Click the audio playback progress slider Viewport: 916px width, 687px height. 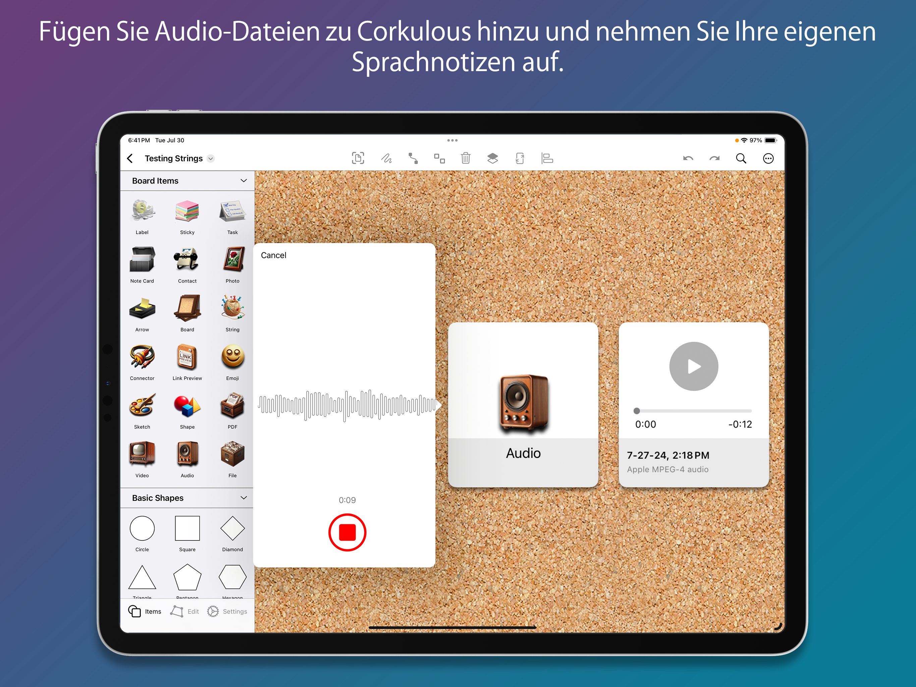coord(694,411)
